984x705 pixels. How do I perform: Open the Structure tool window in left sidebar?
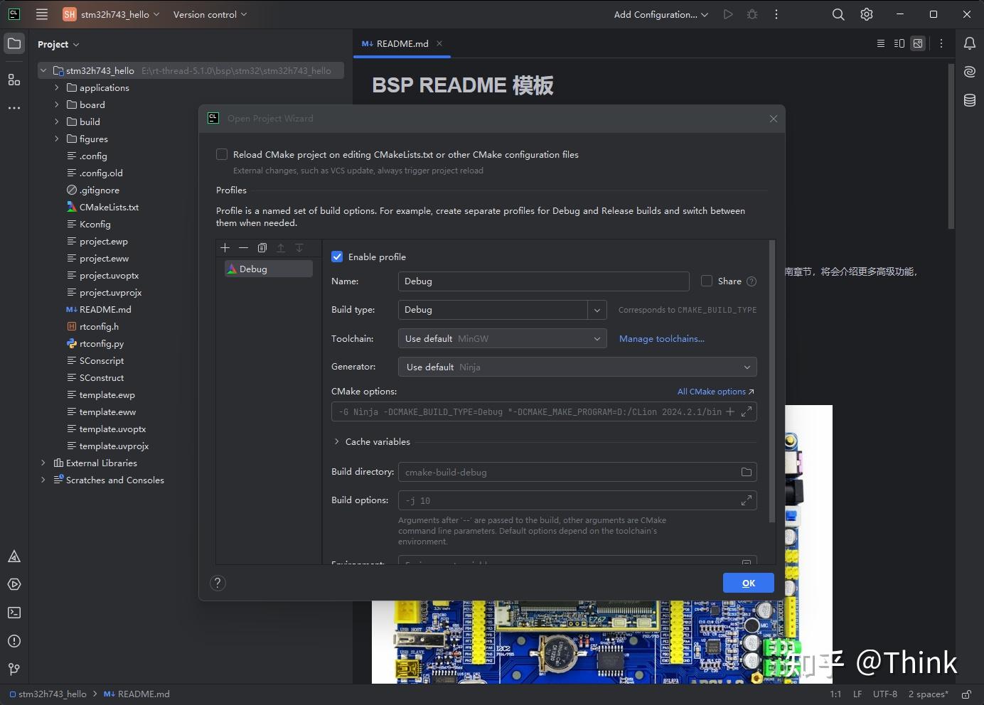[14, 80]
